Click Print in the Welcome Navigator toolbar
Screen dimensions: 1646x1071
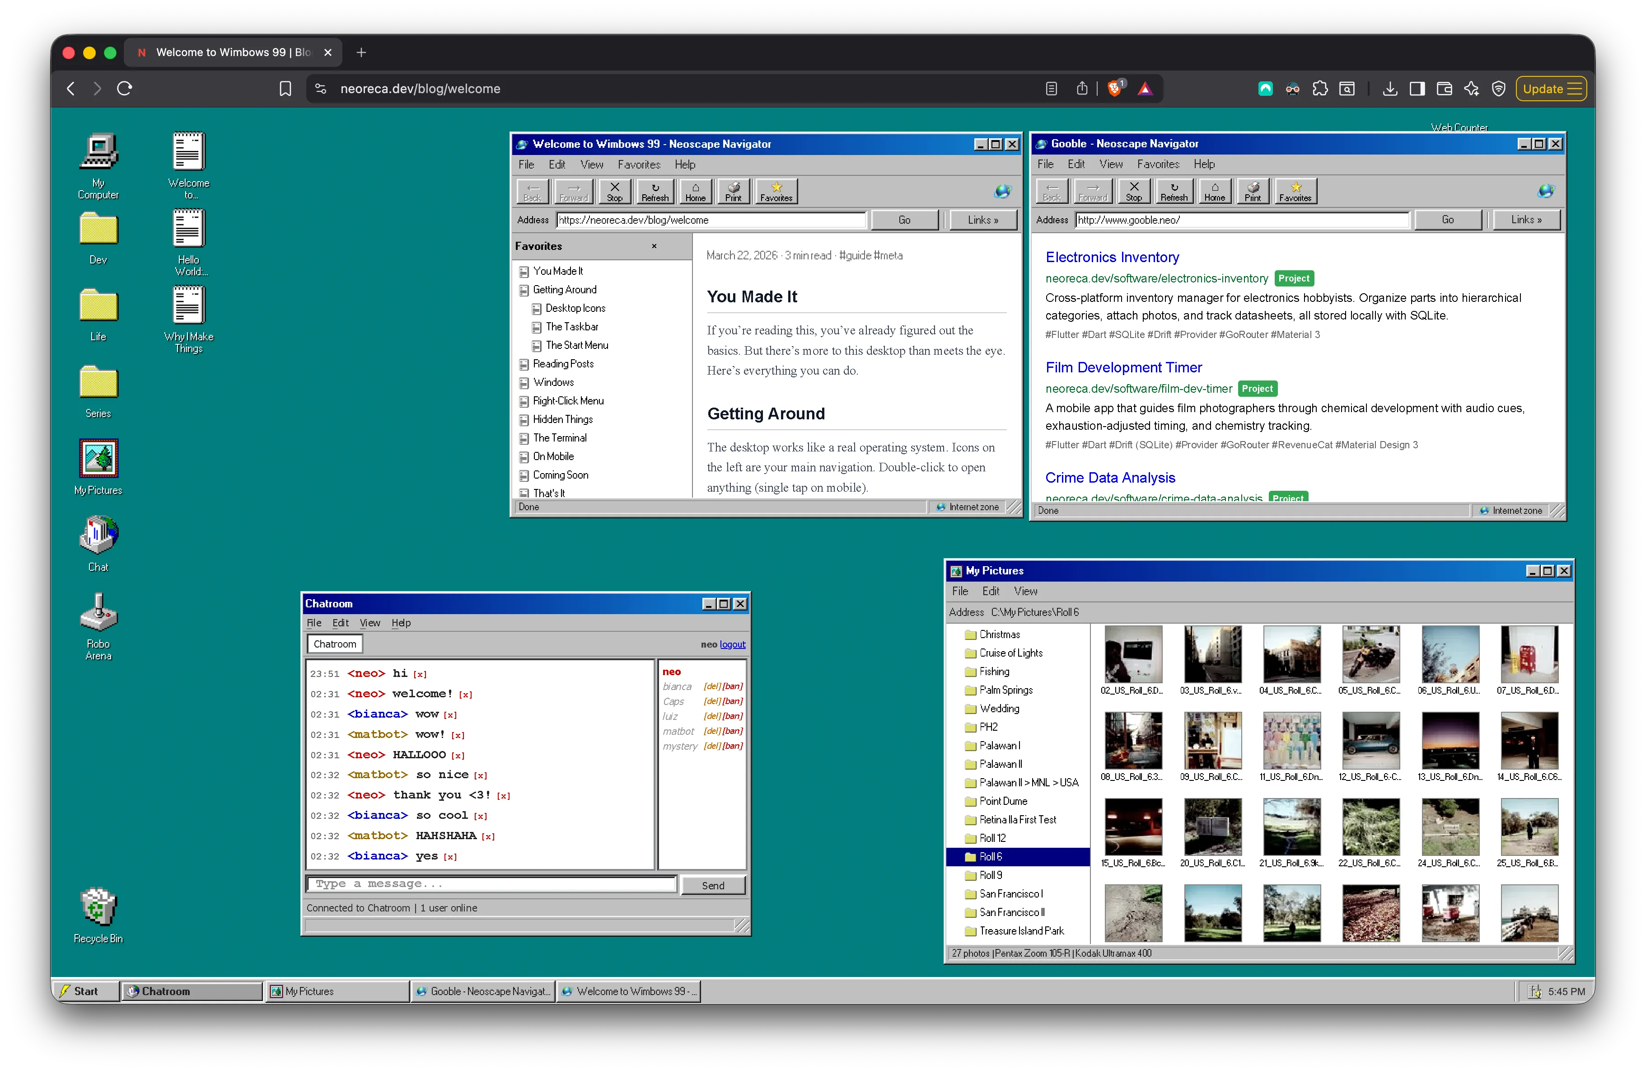click(x=733, y=192)
